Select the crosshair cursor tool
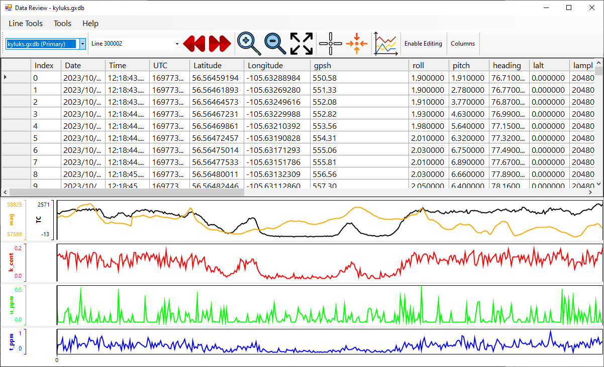The image size is (604, 367). [x=330, y=44]
